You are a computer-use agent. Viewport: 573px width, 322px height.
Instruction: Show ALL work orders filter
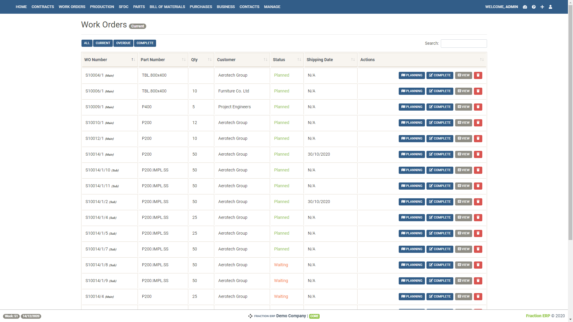click(x=87, y=43)
